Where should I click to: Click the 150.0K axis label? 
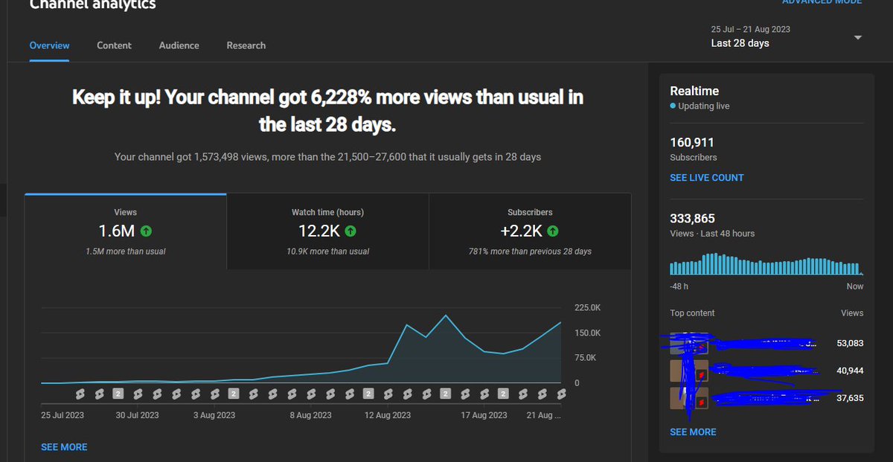tap(588, 333)
